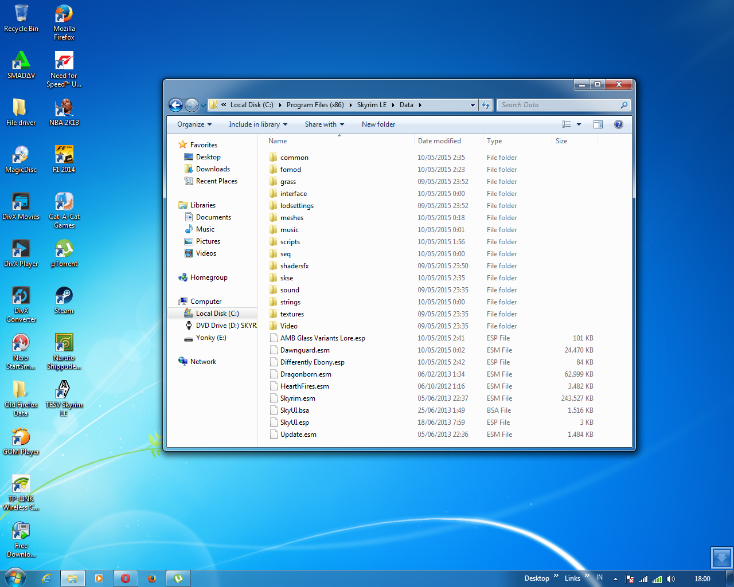The image size is (734, 587).
Task: Open the view options dropdown arrow
Action: coord(579,124)
